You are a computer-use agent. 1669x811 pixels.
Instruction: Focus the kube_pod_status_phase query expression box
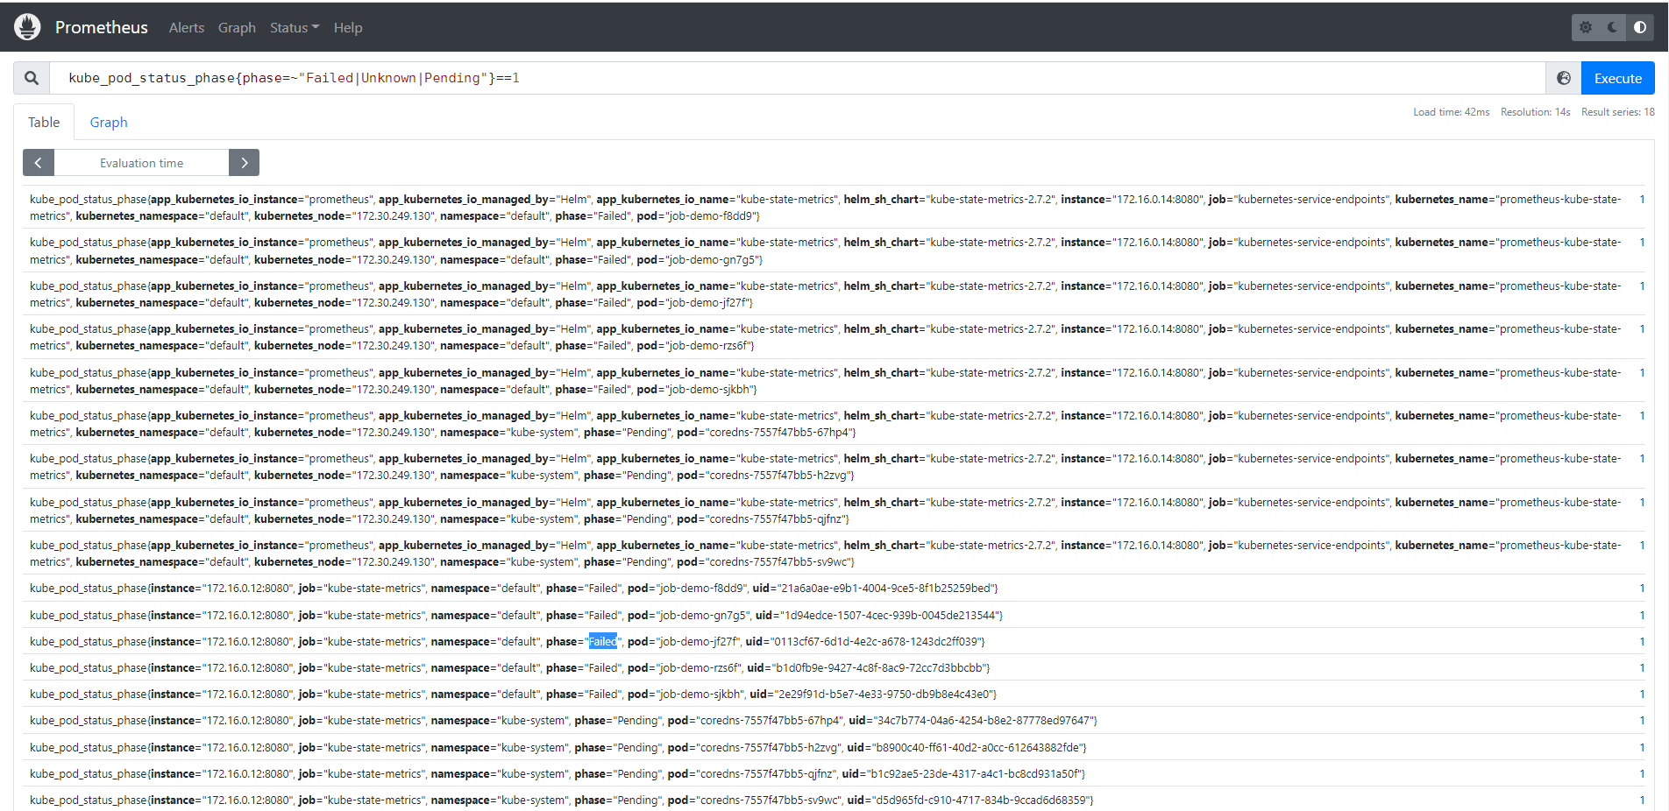789,78
